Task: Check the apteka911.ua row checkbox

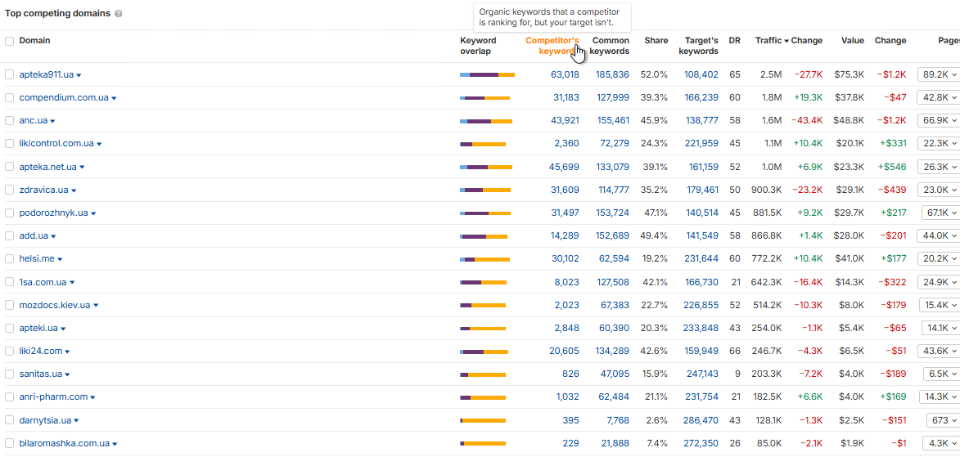Action: pyautogui.click(x=9, y=74)
